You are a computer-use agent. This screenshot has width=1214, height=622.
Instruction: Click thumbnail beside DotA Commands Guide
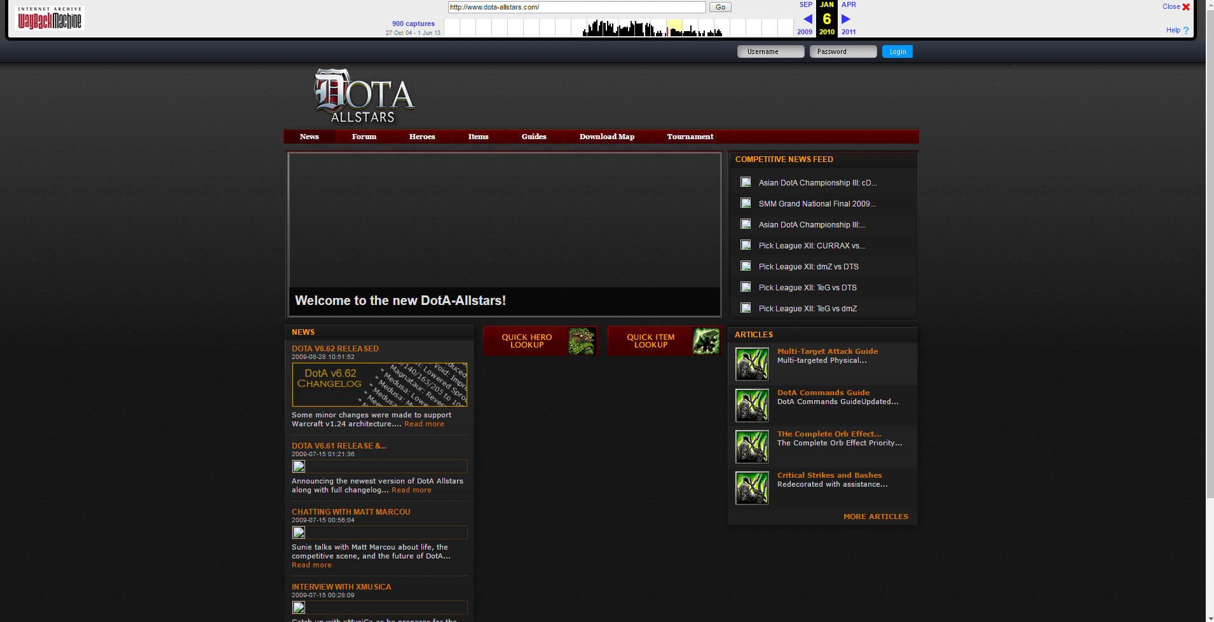click(x=752, y=405)
